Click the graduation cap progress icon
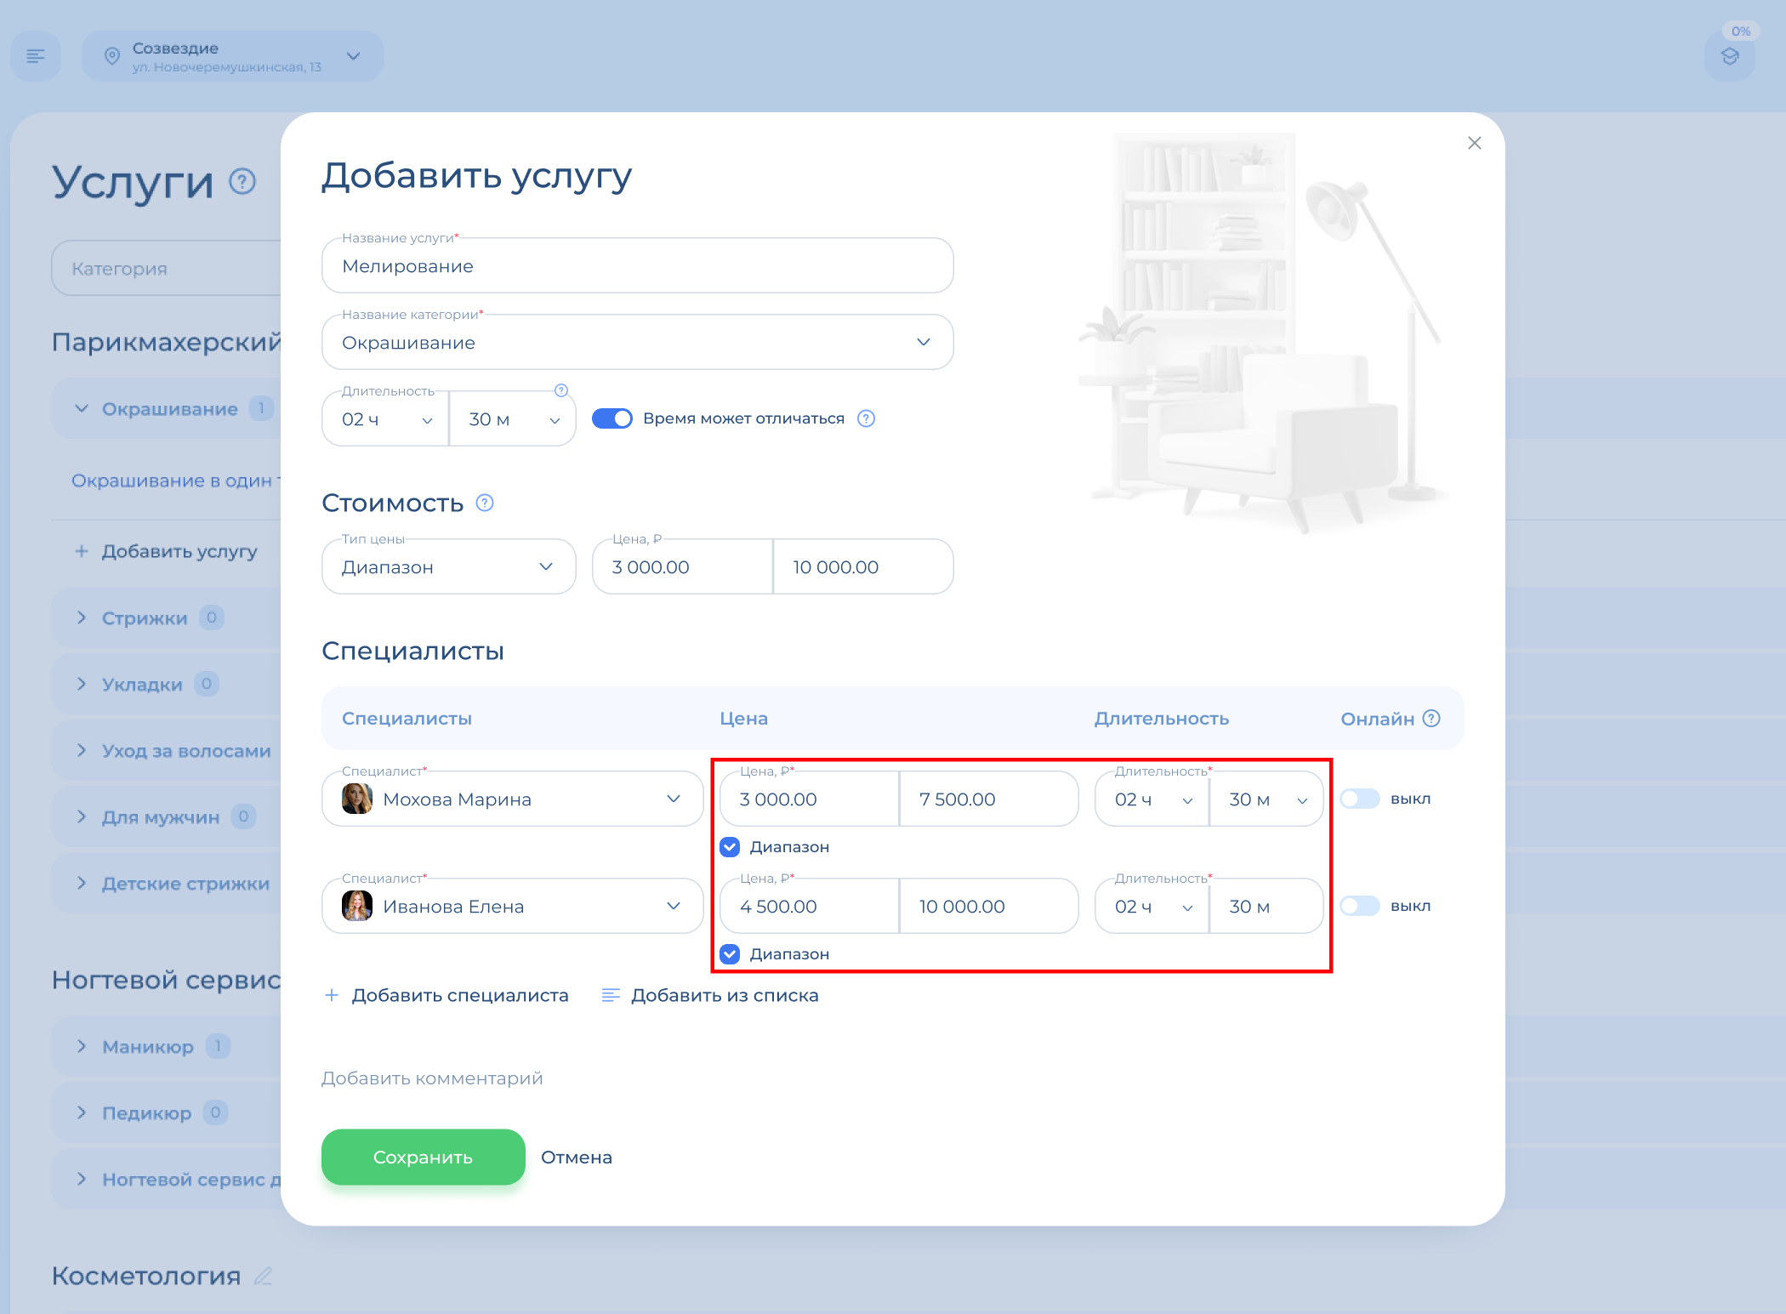This screenshot has height=1314, width=1786. pyautogui.click(x=1729, y=57)
